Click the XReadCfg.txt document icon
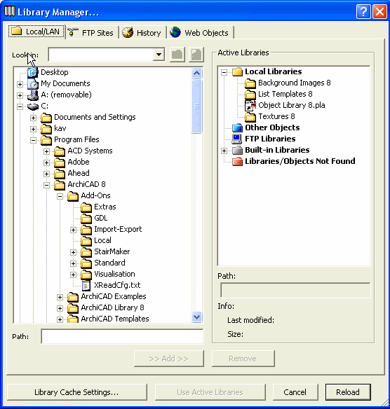Screen dimensions: 390x409 point(86,285)
